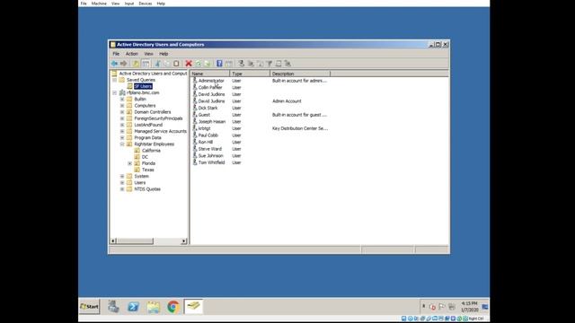Select the SF Users saved query

(143, 86)
